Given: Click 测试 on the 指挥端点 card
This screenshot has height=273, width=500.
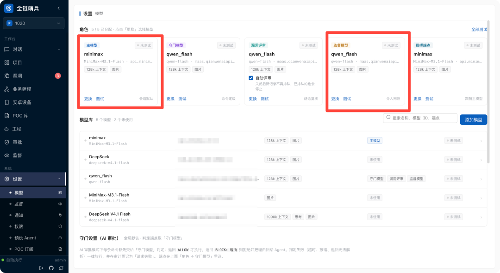Looking at the screenshot, I should (x=429, y=99).
